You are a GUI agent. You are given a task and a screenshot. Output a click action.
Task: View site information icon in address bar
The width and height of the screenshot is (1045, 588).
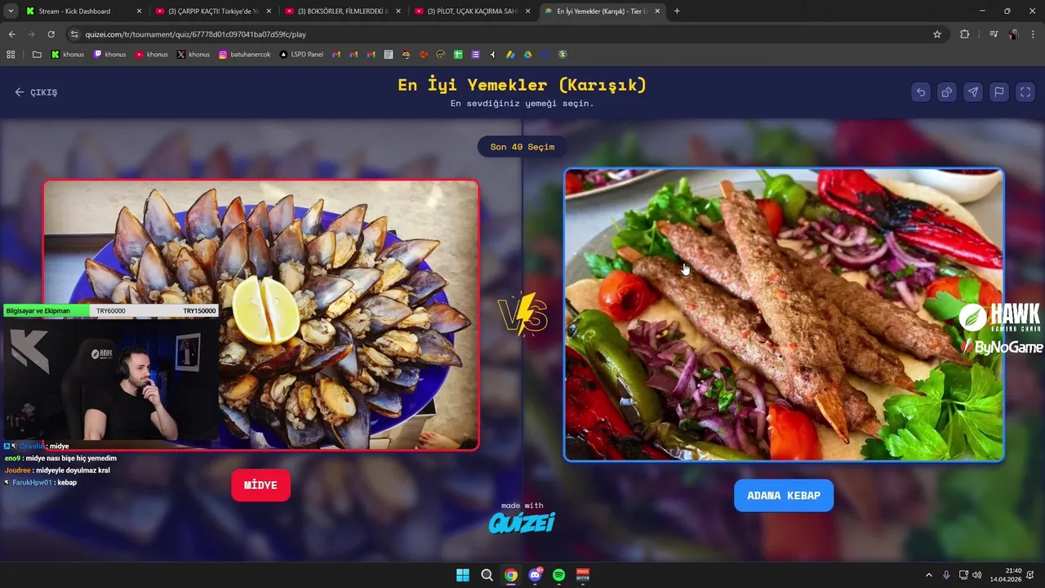point(74,34)
